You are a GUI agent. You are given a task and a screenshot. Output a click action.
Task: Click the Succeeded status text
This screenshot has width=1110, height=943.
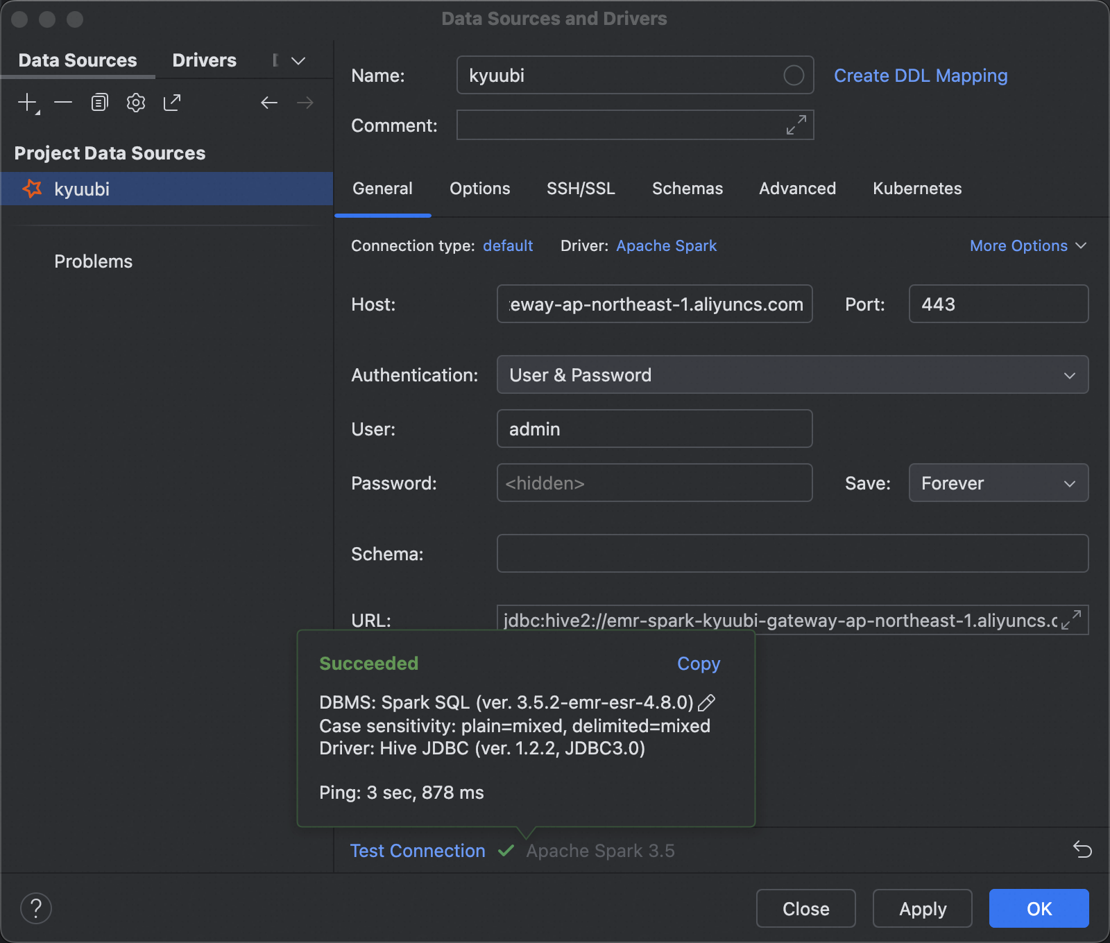point(369,664)
